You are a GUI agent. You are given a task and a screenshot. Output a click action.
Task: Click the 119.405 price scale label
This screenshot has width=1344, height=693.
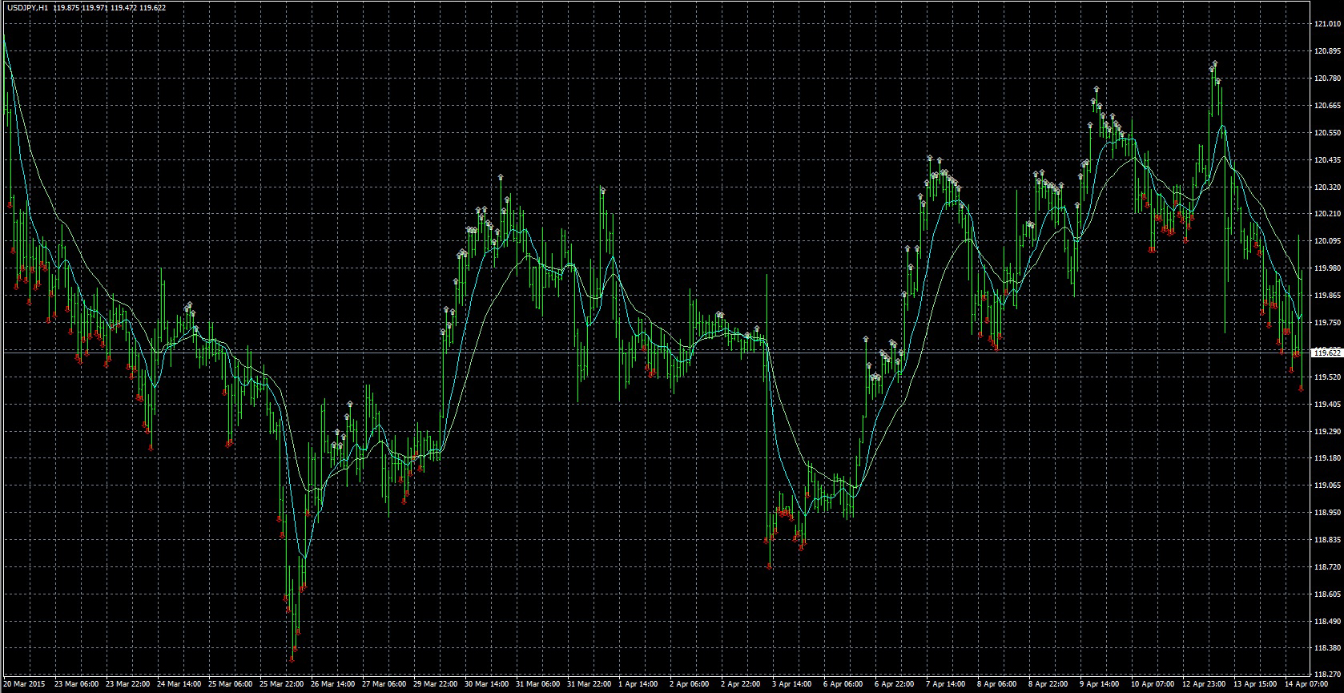tap(1327, 405)
